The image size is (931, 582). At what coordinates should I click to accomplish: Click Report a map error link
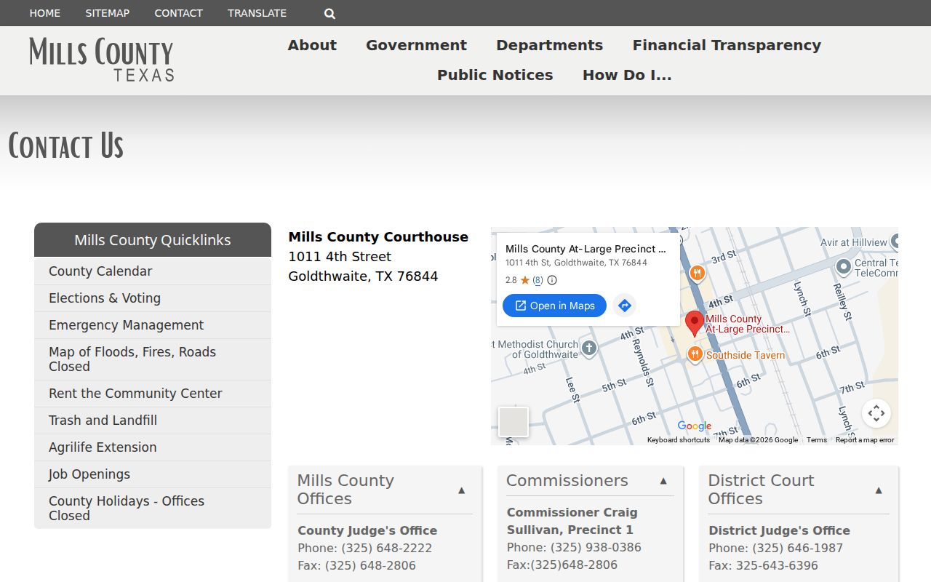(865, 439)
